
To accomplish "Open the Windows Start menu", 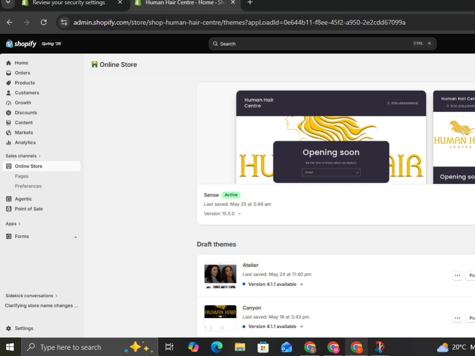I will (10, 347).
